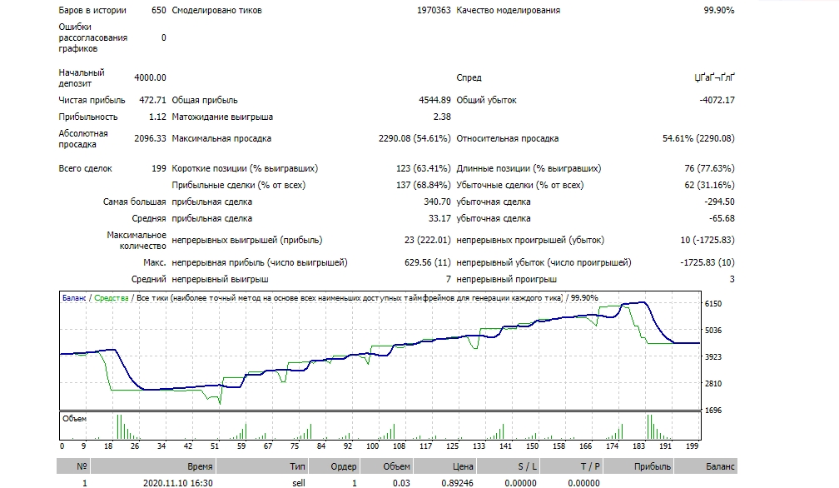Viewport: 839px width, 488px height.
Task: Click profit trades value 137 (68.84%)
Action: [x=423, y=185]
